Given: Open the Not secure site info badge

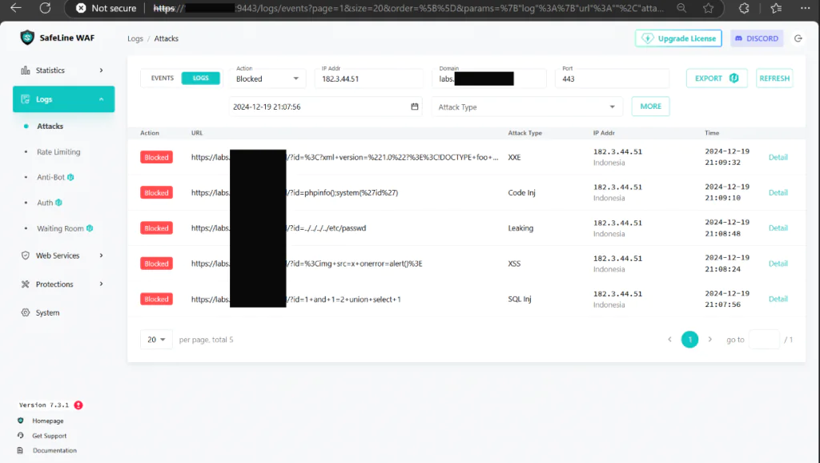Looking at the screenshot, I should [x=107, y=8].
